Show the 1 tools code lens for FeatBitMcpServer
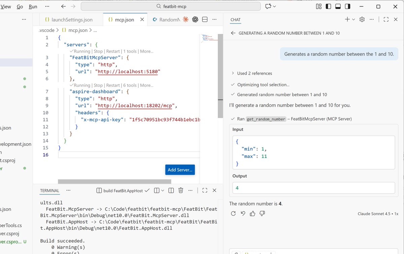The width and height of the screenshot is (404, 254). click(x=130, y=51)
